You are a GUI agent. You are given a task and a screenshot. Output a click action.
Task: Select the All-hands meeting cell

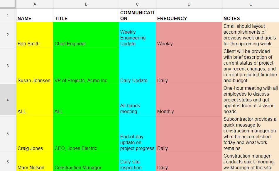click(137, 99)
